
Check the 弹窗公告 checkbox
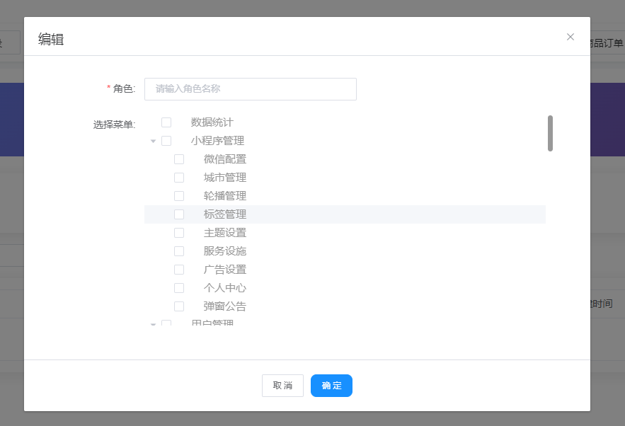pos(179,306)
